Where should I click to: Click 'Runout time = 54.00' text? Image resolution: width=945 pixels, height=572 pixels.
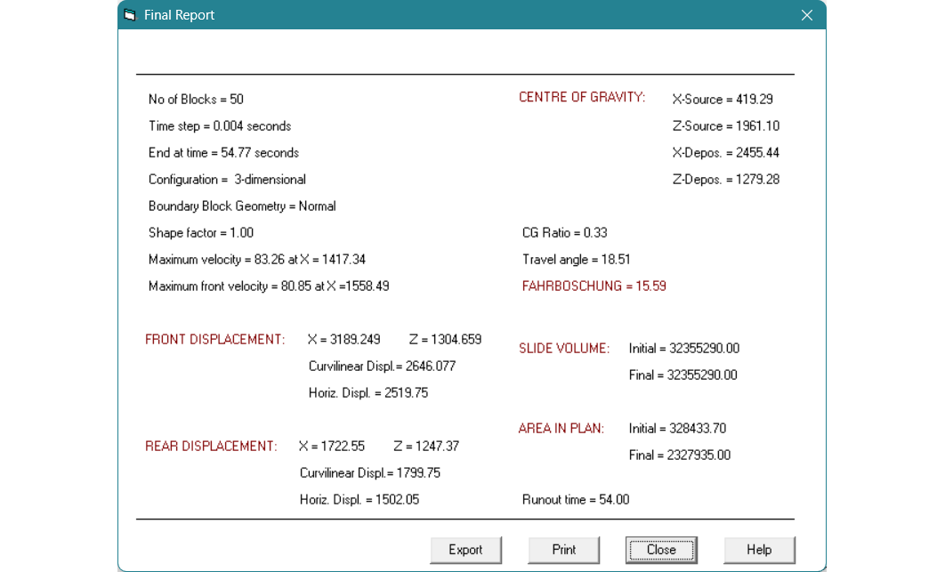click(x=576, y=500)
